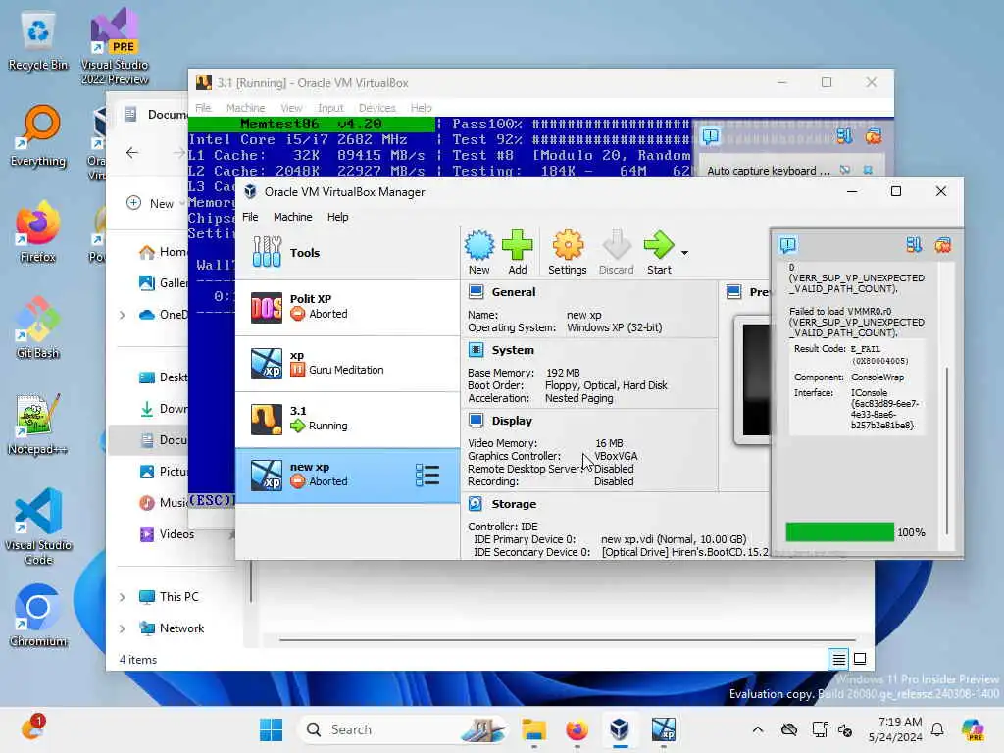
Task: Click the Preview section monitor icon
Action: tap(734, 292)
